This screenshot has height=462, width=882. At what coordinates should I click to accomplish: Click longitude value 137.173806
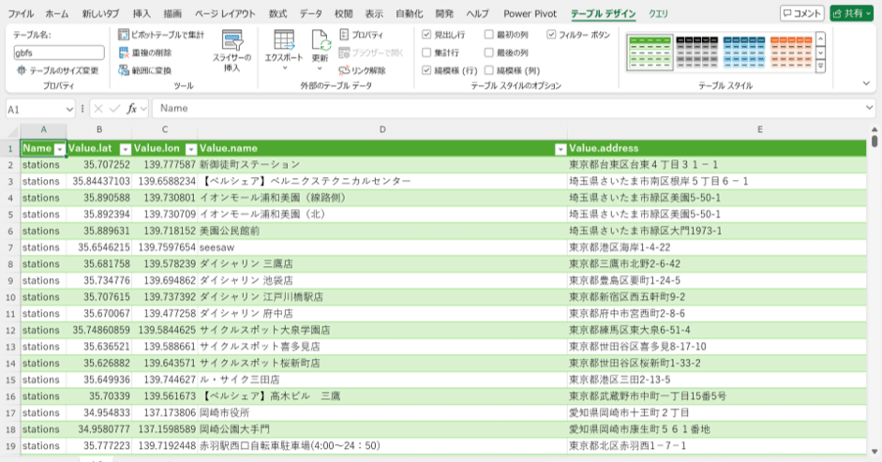165,413
